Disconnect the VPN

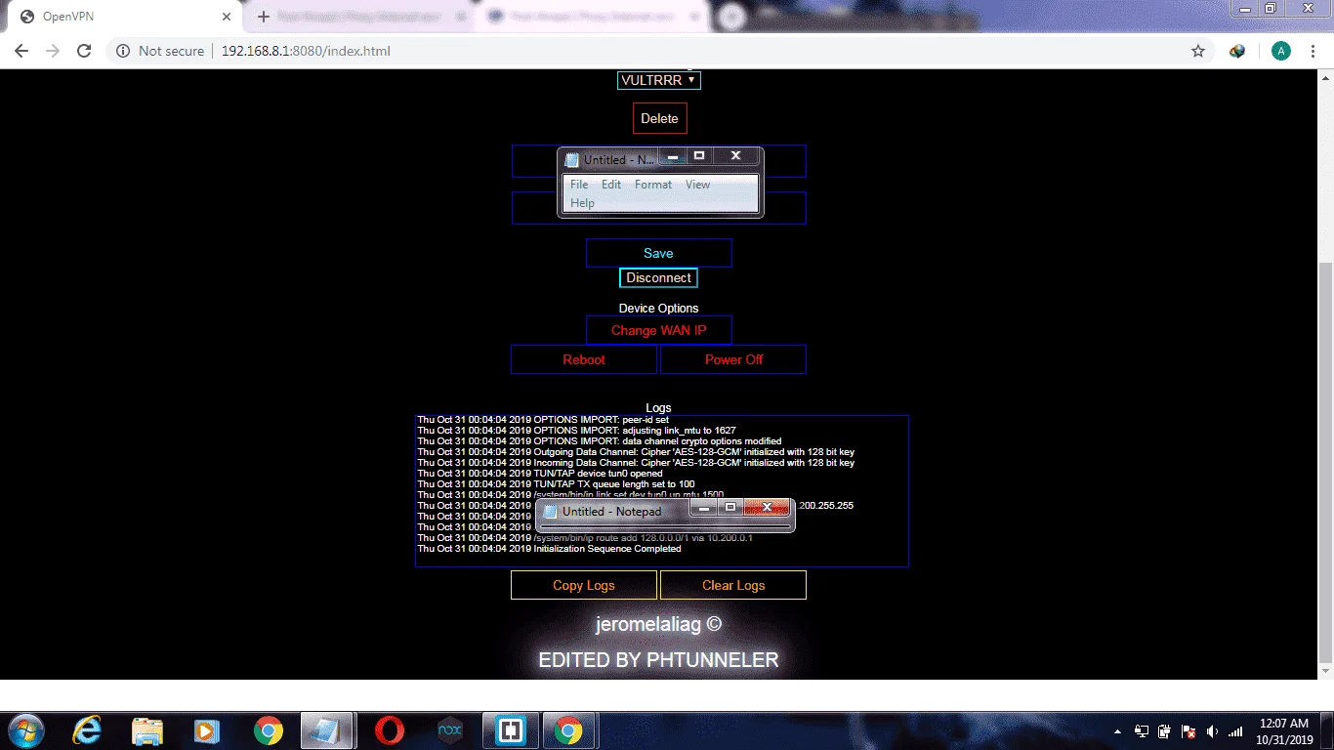(659, 278)
